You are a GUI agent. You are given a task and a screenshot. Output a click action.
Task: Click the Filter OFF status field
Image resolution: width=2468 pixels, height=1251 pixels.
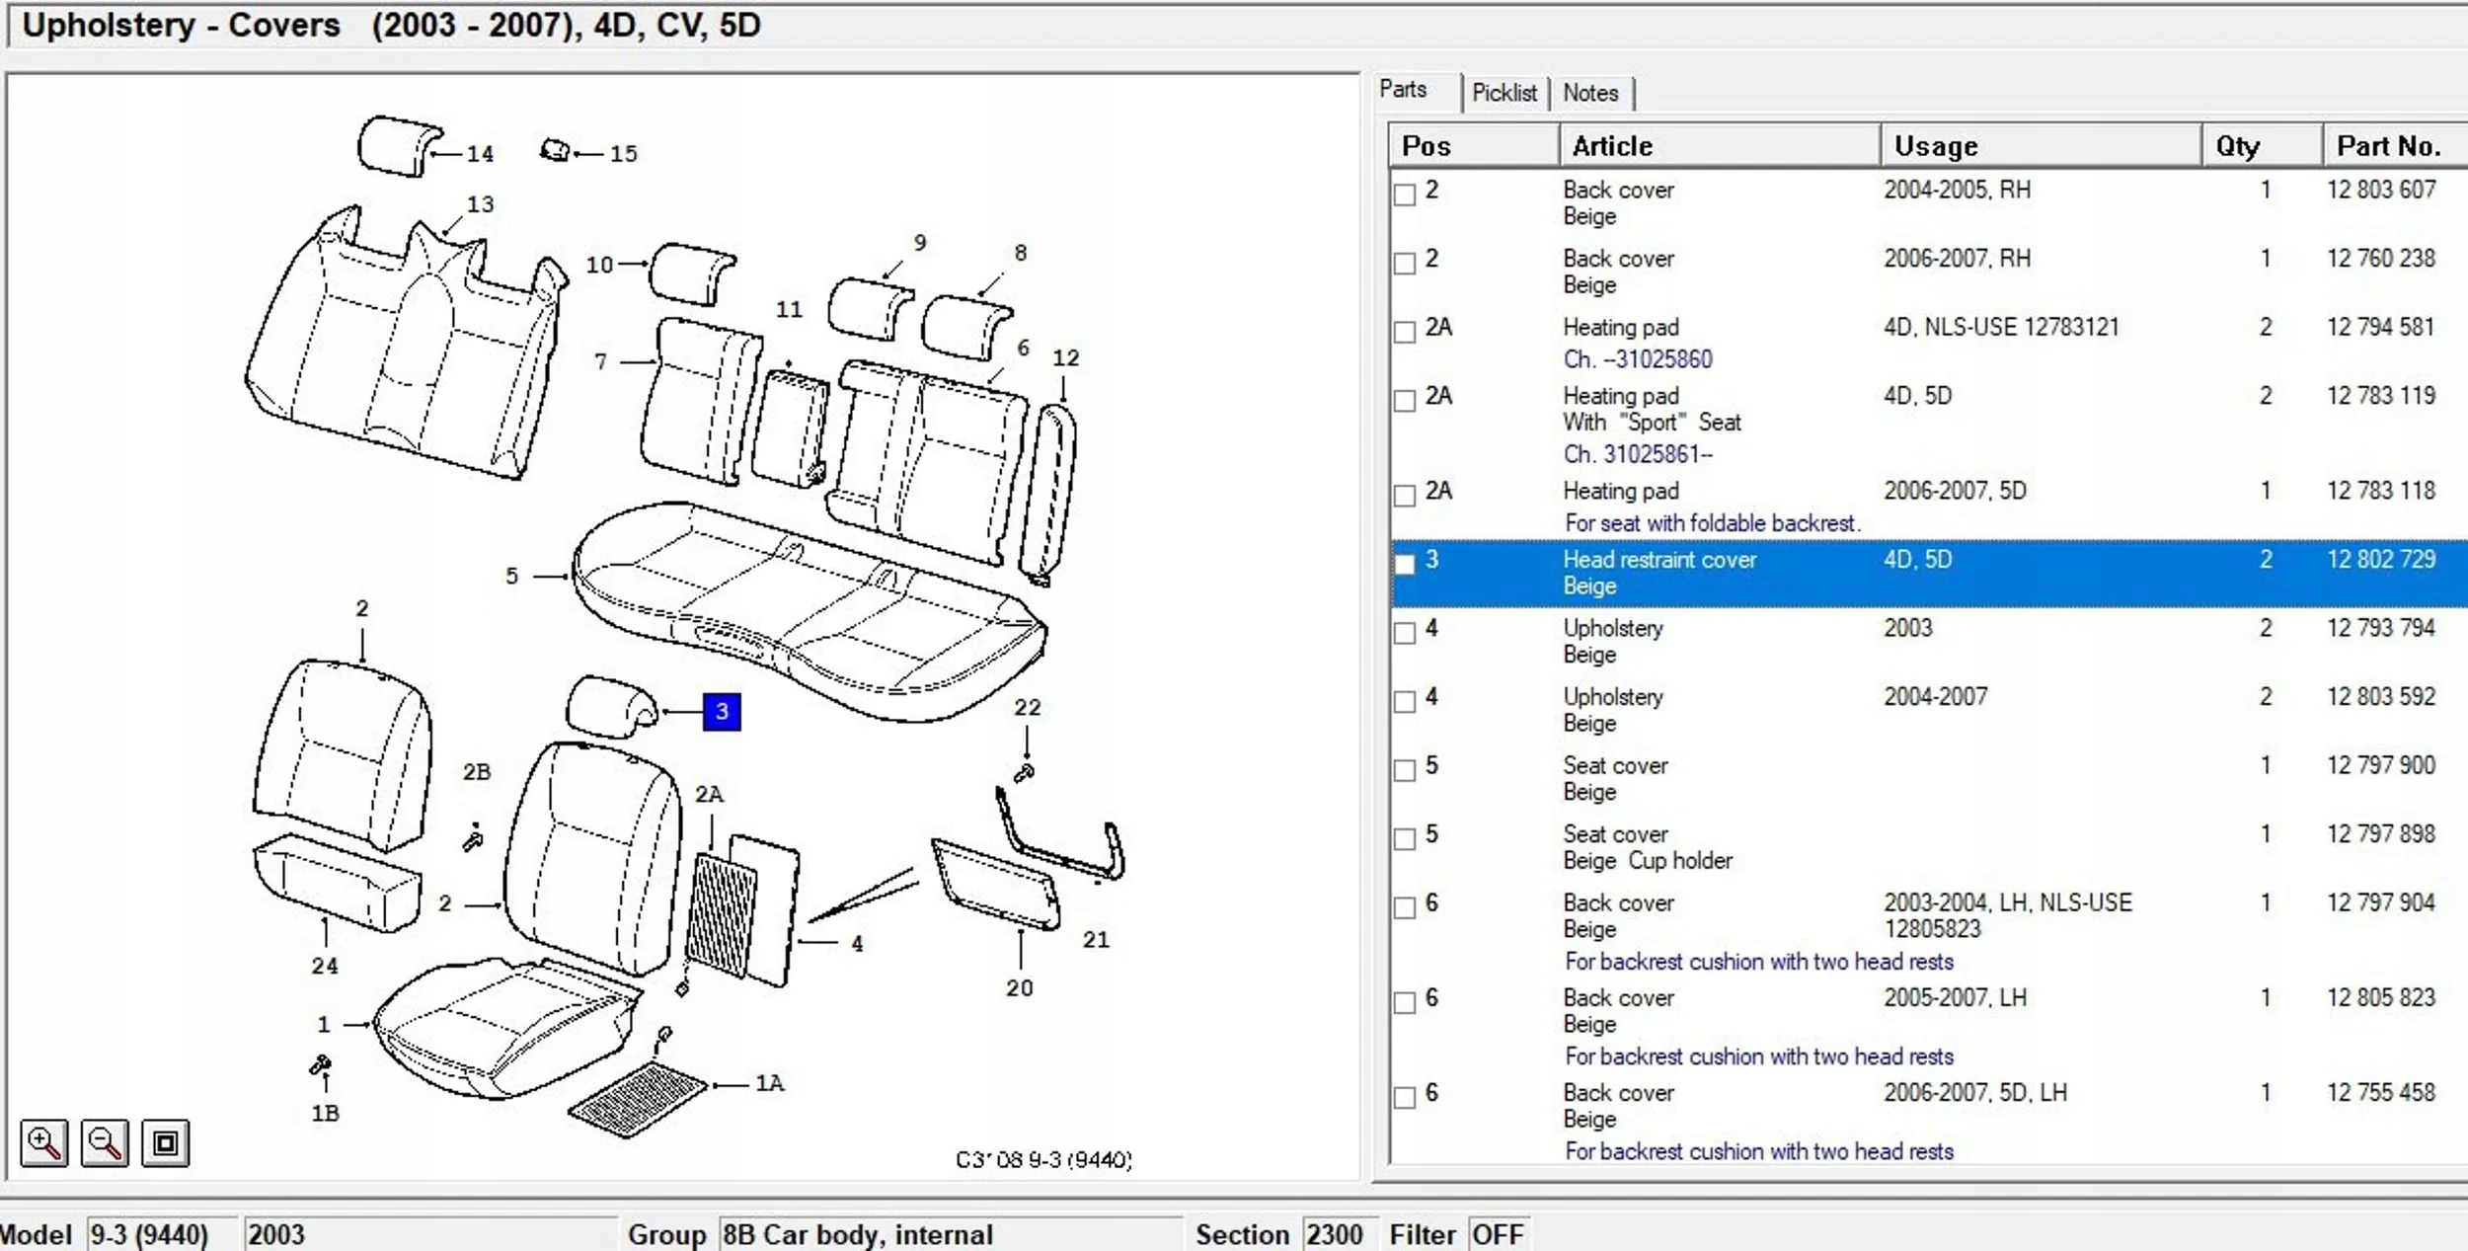[1497, 1234]
